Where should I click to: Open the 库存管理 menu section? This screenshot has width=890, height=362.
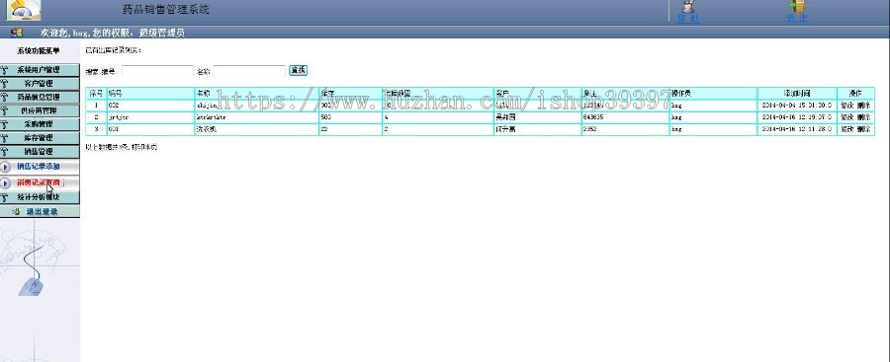click(x=40, y=138)
